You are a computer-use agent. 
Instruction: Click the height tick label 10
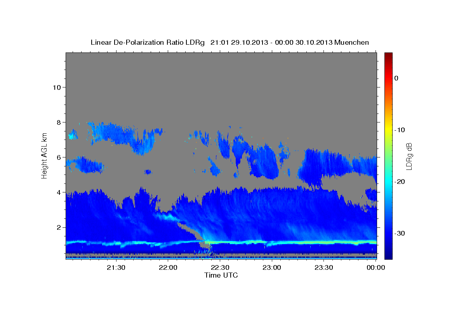pos(56,87)
